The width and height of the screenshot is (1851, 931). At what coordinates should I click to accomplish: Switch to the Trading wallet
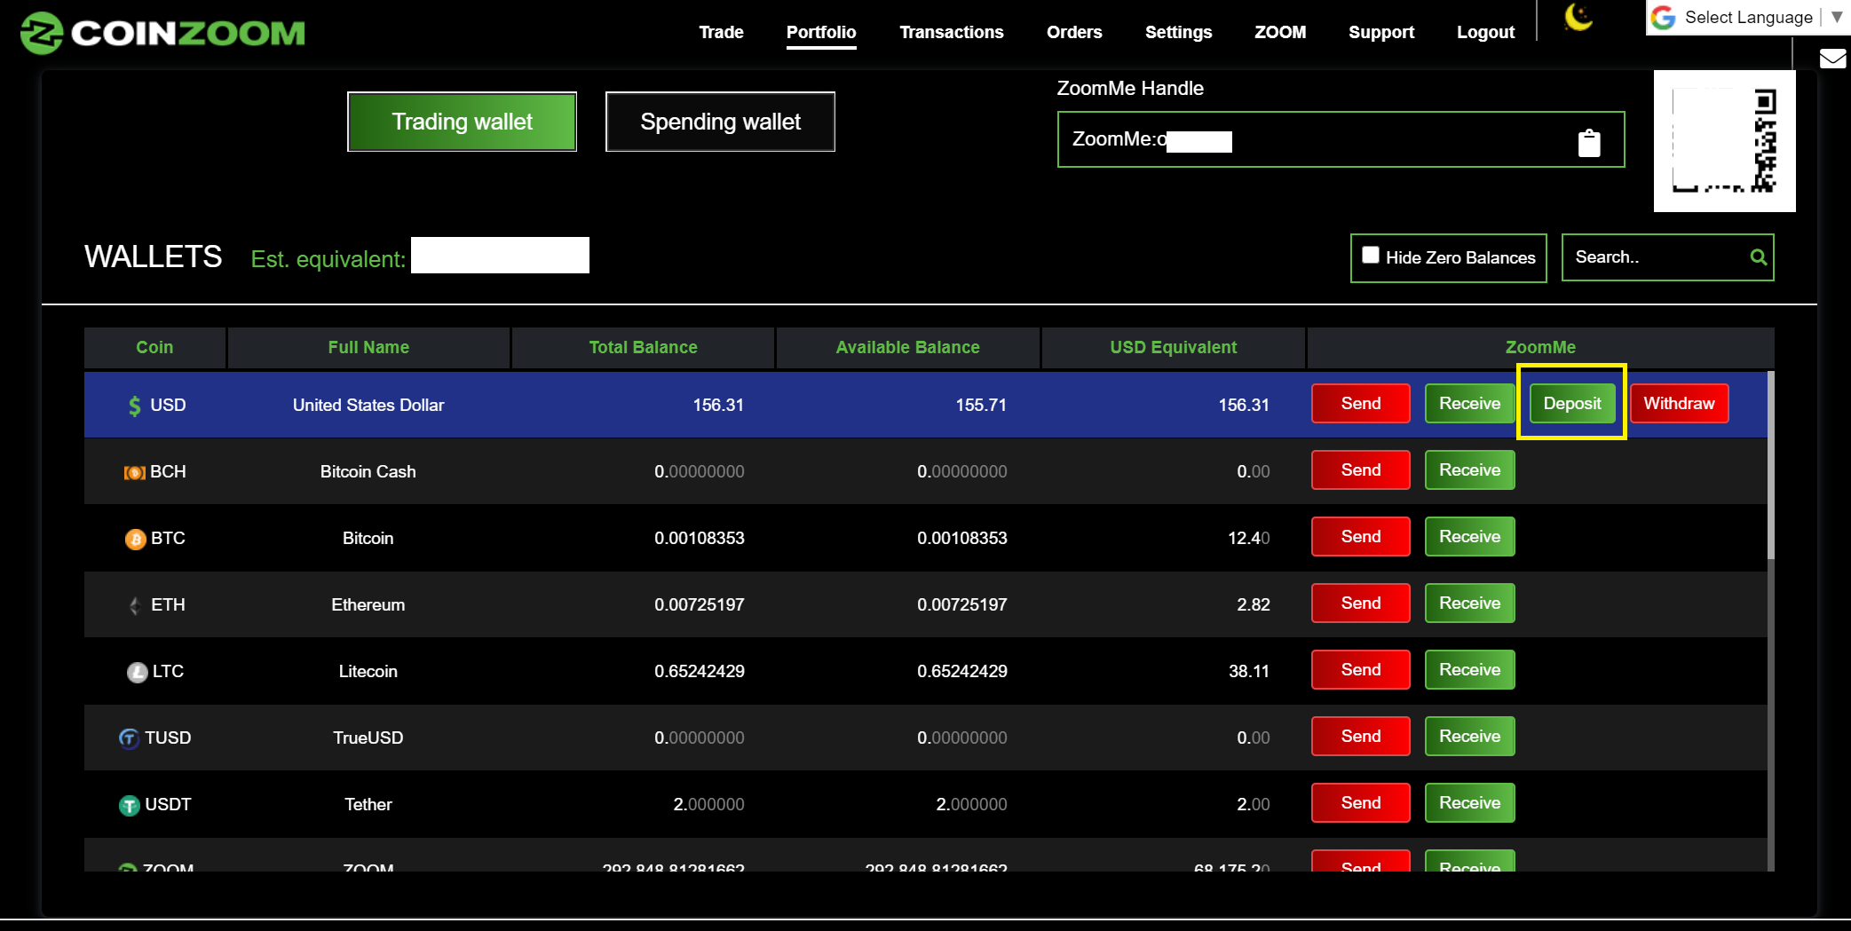tap(462, 122)
